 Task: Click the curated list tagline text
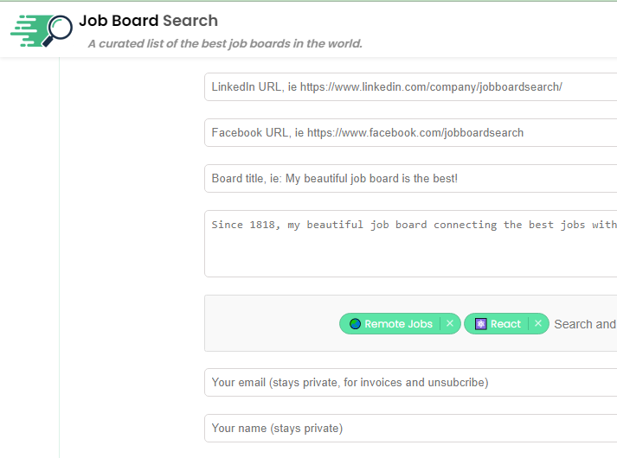225,44
